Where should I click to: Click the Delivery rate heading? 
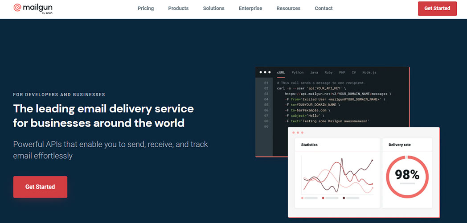pos(400,145)
